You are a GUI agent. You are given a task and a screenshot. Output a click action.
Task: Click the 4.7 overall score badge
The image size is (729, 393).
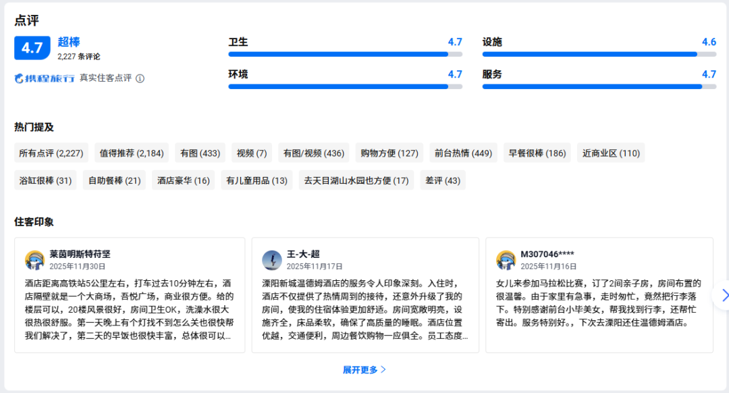[x=32, y=48]
